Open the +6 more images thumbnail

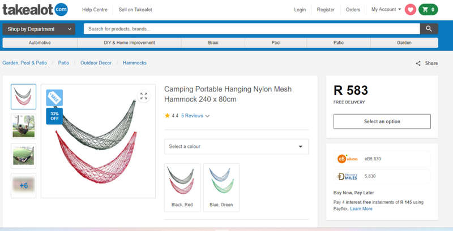pyautogui.click(x=23, y=185)
